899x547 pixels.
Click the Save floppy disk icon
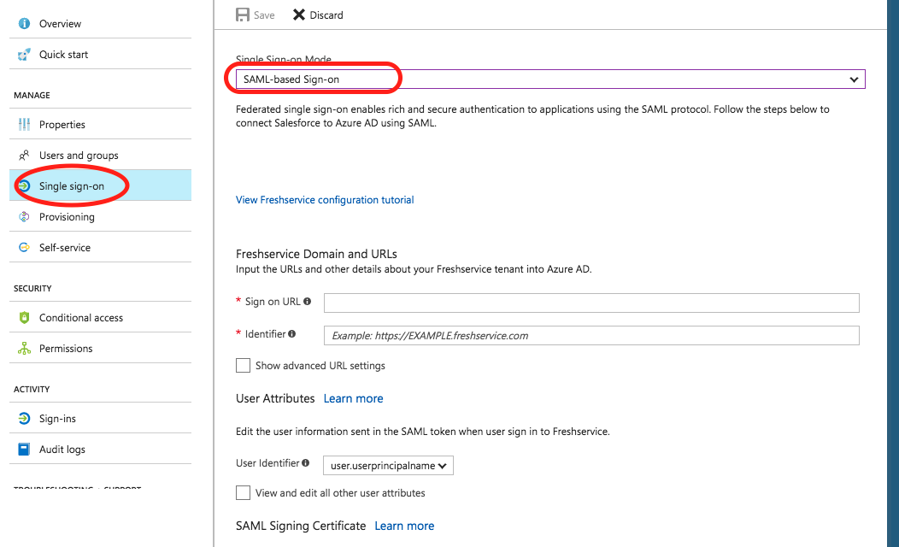click(243, 15)
